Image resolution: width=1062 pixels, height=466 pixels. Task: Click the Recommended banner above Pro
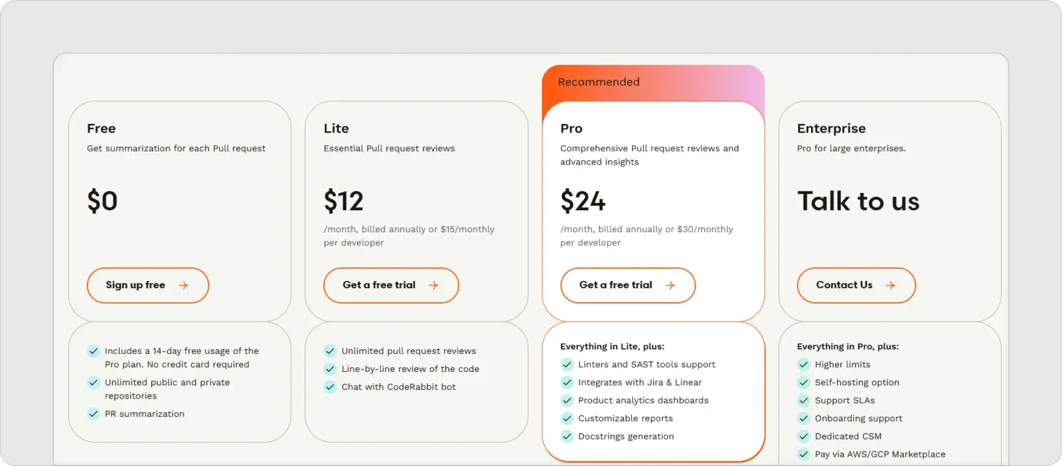[599, 82]
